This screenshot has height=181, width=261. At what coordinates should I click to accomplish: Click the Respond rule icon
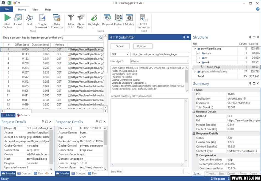click(x=107, y=18)
